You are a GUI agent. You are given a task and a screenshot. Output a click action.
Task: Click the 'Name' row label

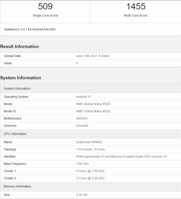tap(8, 142)
